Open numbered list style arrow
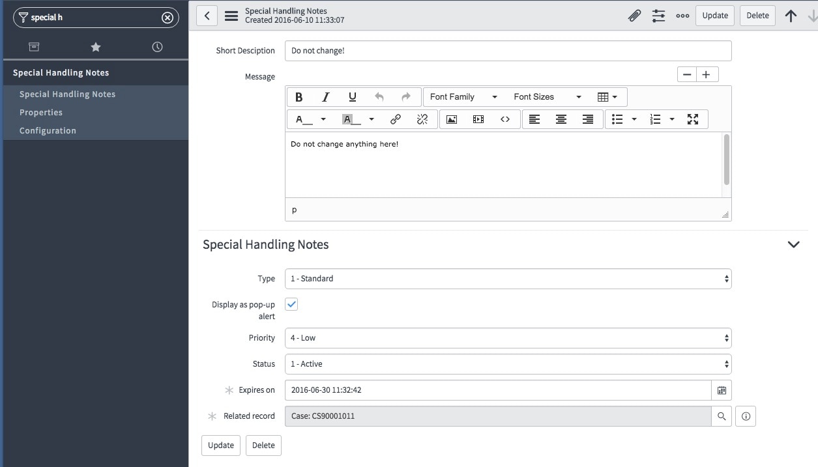This screenshot has width=818, height=467. pyautogui.click(x=672, y=119)
